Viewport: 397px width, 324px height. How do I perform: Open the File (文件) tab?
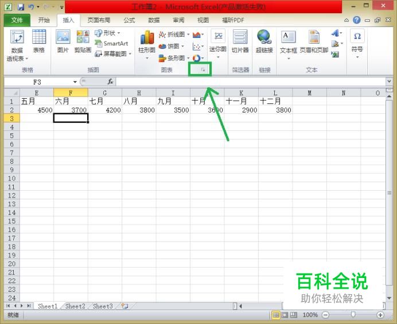[17, 20]
